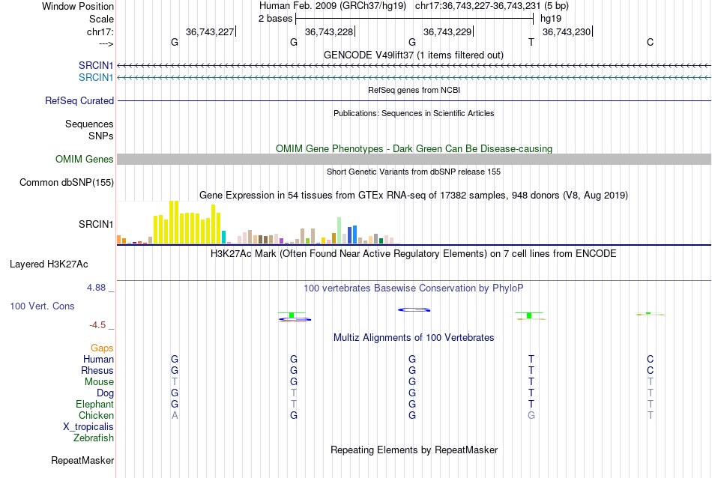This screenshot has width=712, height=478.
Task: Open the RefSeq genes from NCBI title
Action: 414,90
